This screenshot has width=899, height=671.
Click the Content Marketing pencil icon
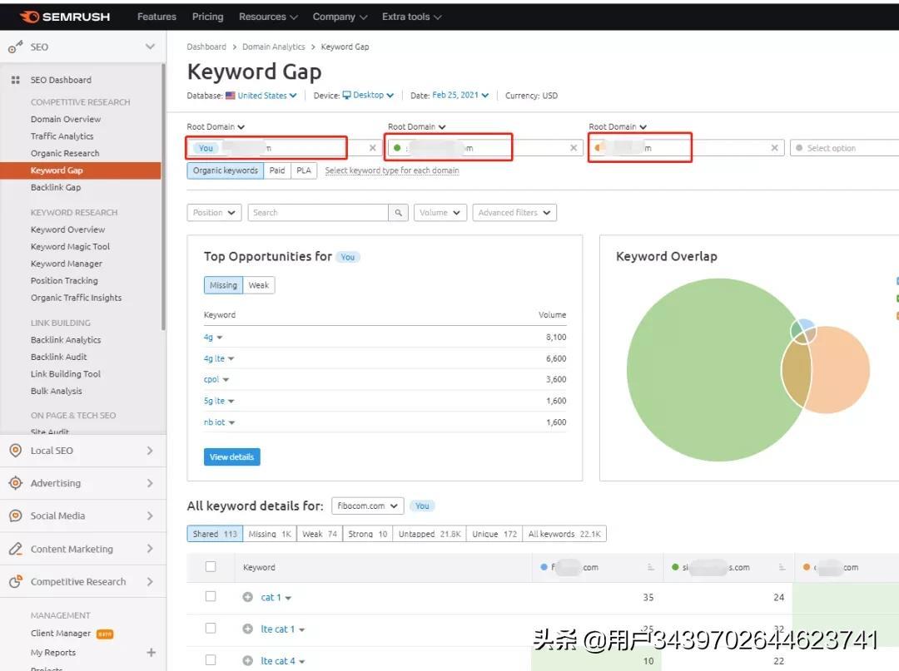[x=16, y=549]
